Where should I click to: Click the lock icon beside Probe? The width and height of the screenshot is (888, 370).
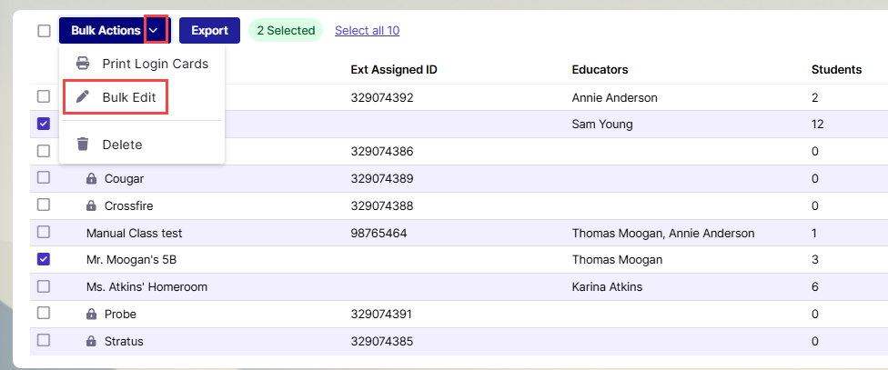pos(91,314)
